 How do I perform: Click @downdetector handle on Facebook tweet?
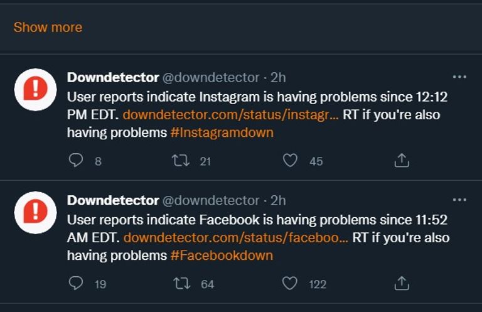211,200
